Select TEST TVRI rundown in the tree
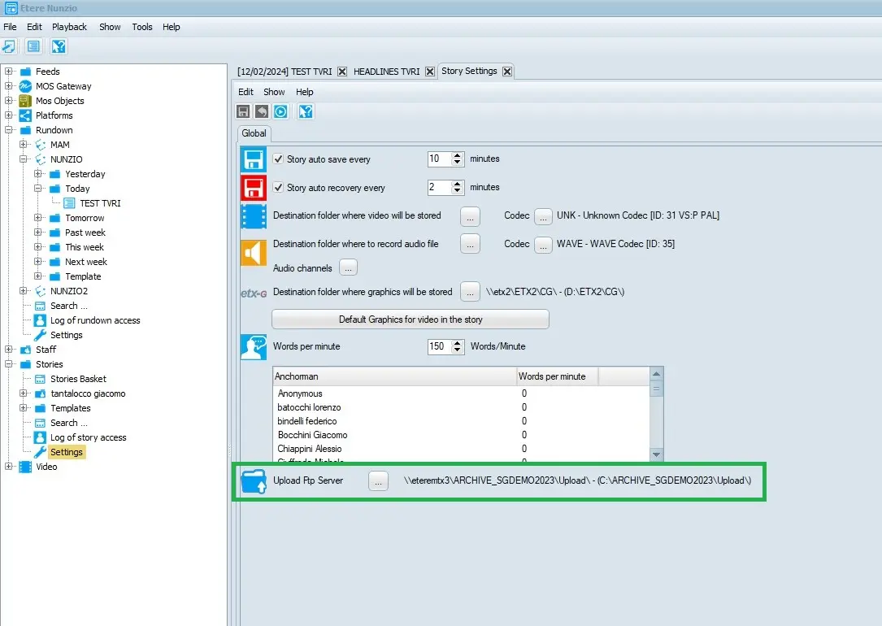This screenshot has height=626, width=882. point(100,203)
